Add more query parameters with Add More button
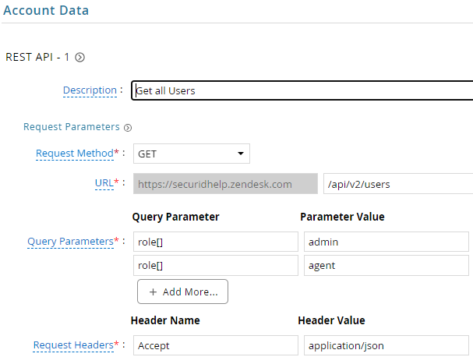 [182, 292]
